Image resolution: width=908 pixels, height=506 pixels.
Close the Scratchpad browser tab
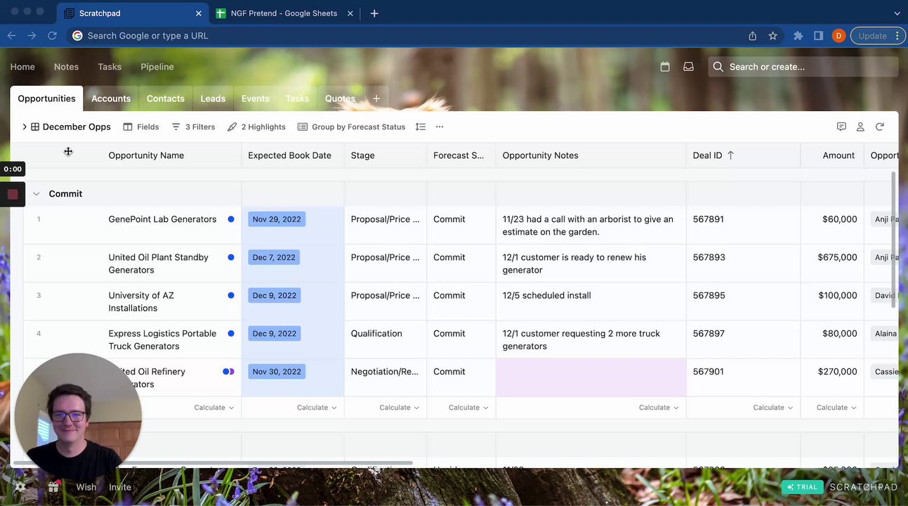click(199, 13)
